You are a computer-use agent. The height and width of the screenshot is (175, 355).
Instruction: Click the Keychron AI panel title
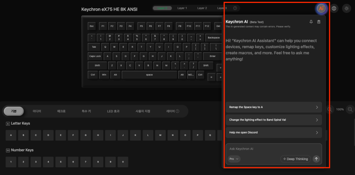click(x=237, y=22)
